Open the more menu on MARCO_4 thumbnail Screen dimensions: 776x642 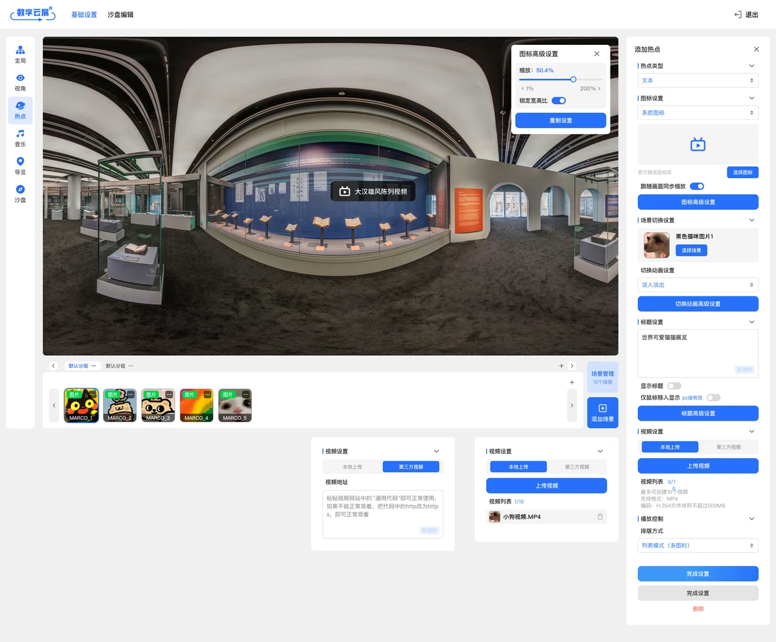click(207, 395)
